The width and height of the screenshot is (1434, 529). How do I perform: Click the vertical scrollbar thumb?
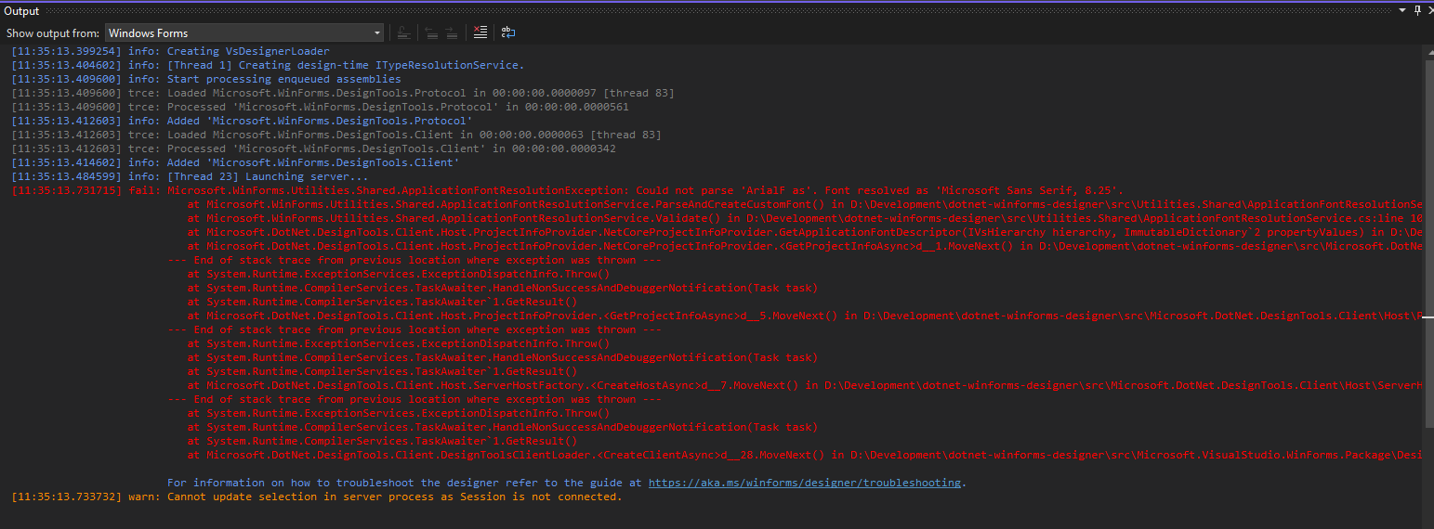pyautogui.click(x=1428, y=242)
